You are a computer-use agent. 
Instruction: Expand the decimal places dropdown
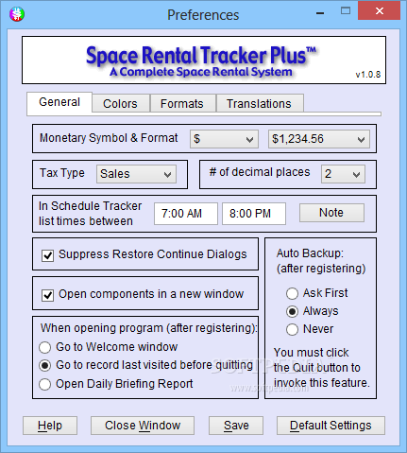point(343,174)
